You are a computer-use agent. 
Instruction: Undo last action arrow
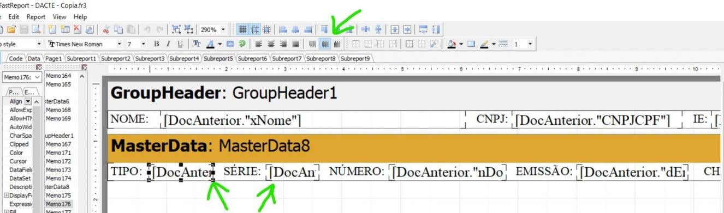tap(147, 29)
